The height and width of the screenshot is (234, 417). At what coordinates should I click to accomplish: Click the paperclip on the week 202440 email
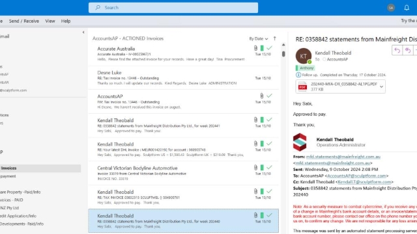tap(255, 215)
